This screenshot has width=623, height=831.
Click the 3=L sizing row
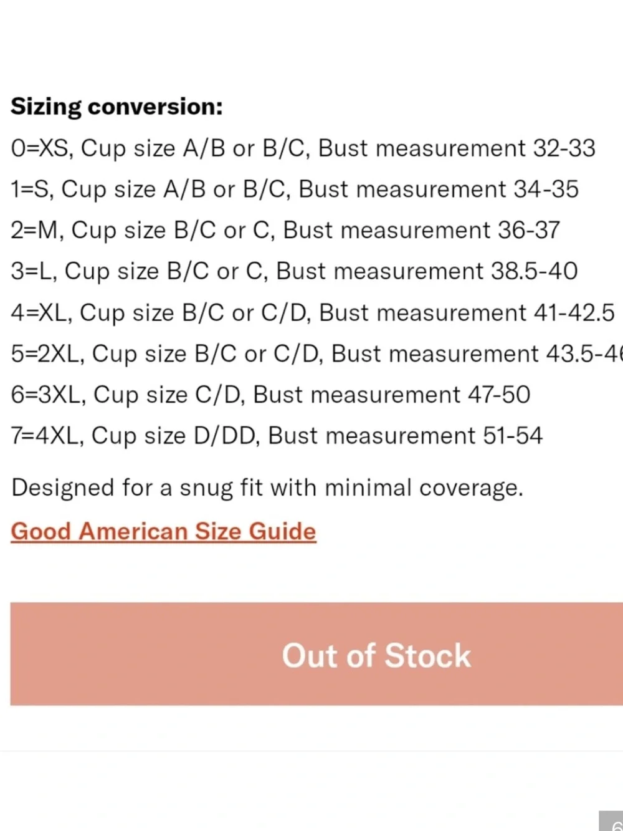pos(294,272)
